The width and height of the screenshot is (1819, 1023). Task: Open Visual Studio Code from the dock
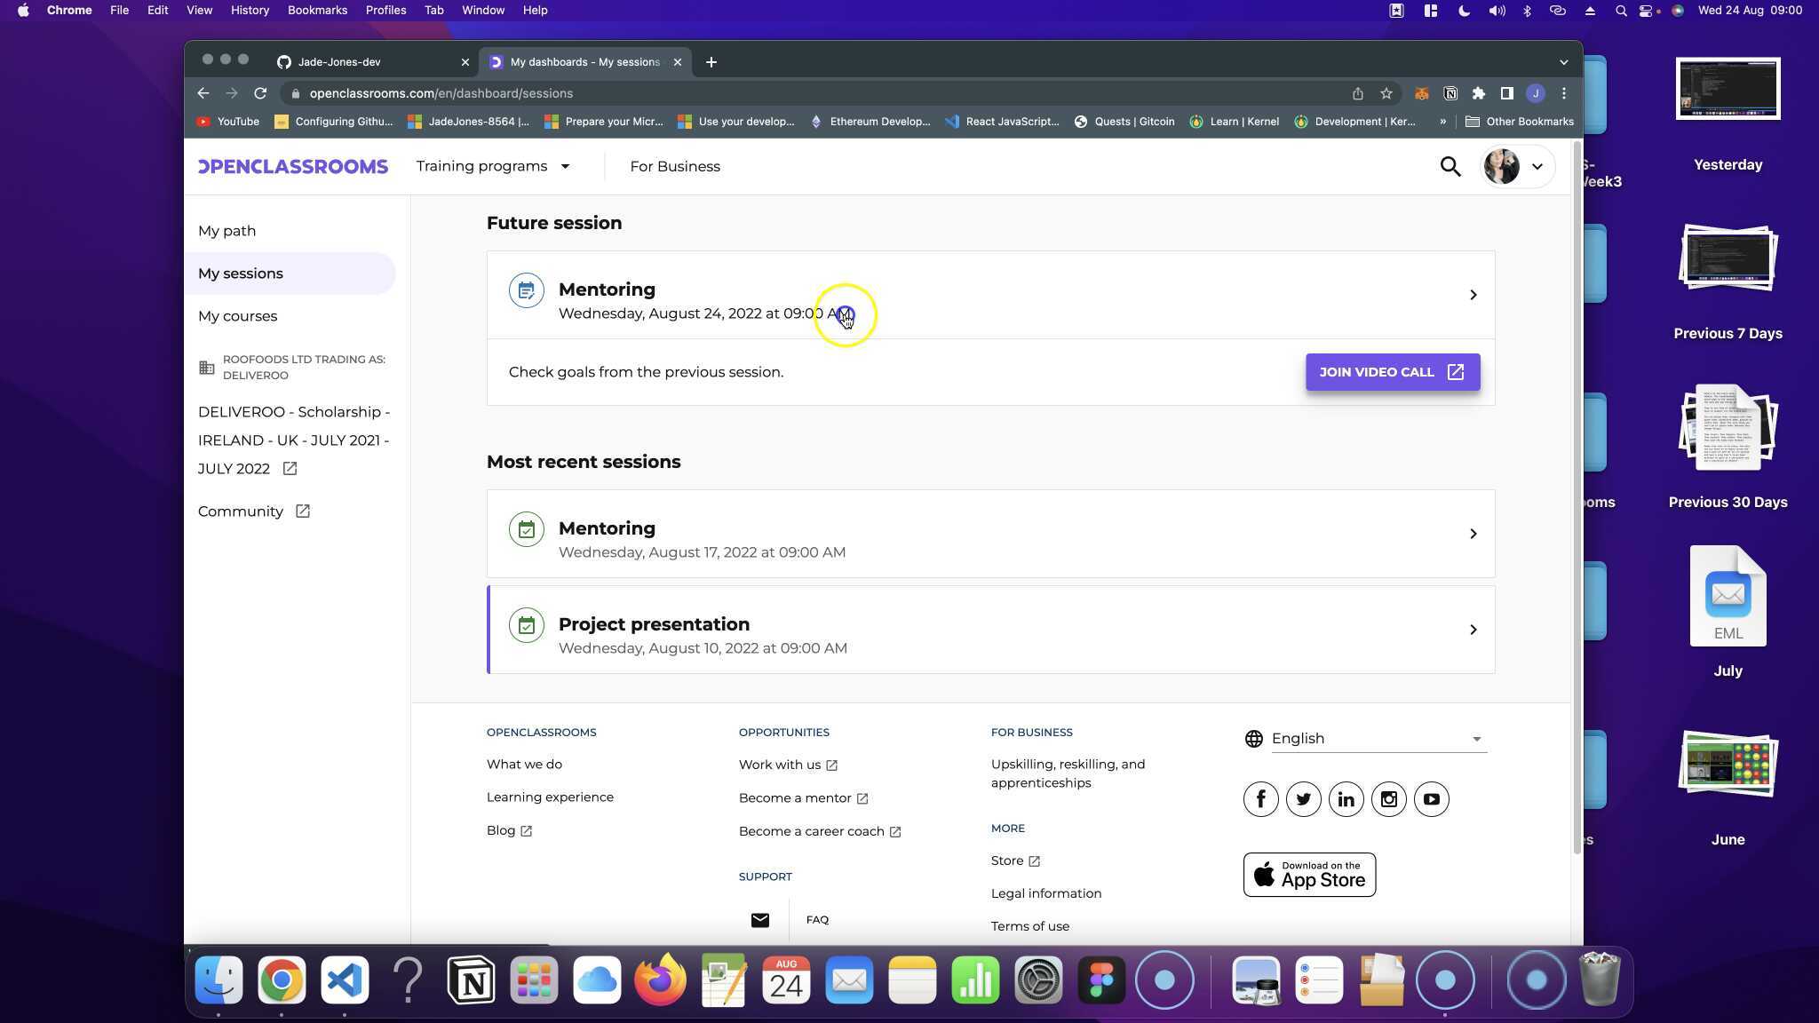(x=345, y=980)
